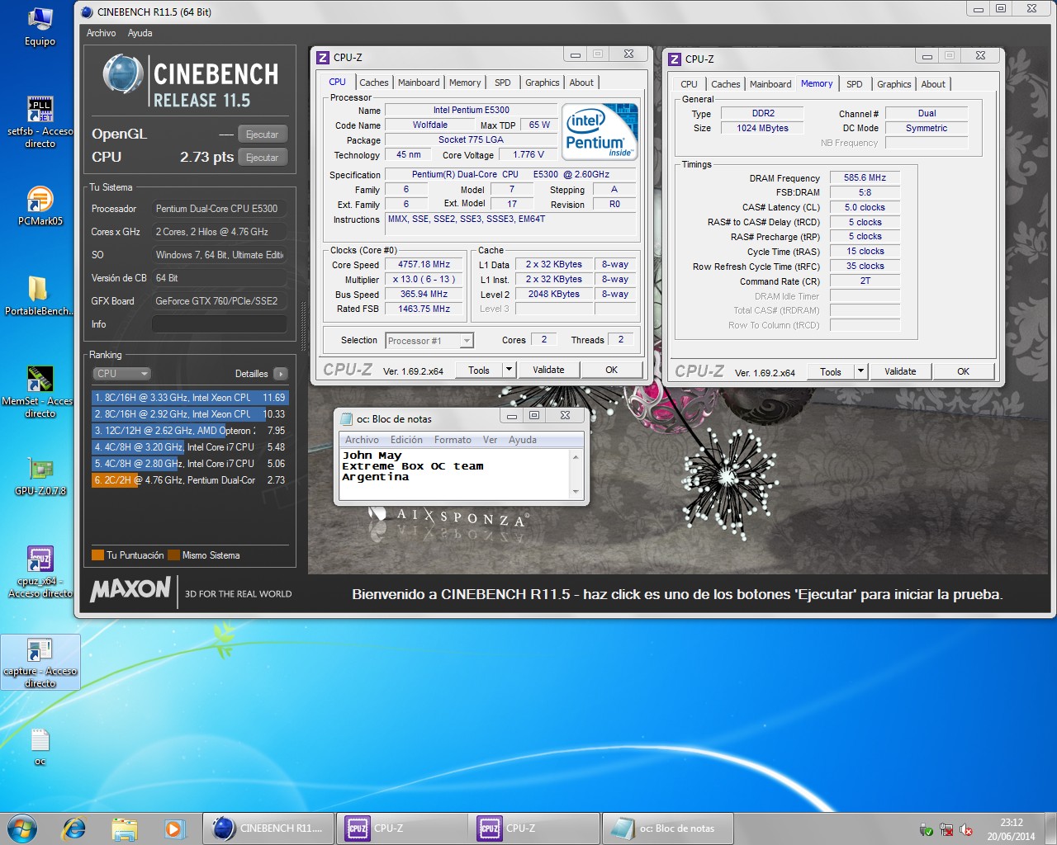Switch to Caches tab in left CPU-Z window
Image resolution: width=1057 pixels, height=845 pixels.
[373, 83]
